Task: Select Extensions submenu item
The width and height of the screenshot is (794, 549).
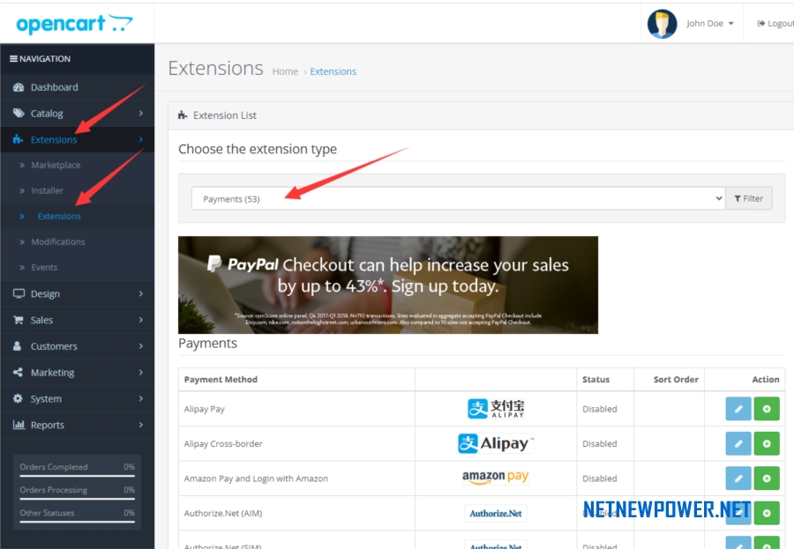Action: point(59,216)
